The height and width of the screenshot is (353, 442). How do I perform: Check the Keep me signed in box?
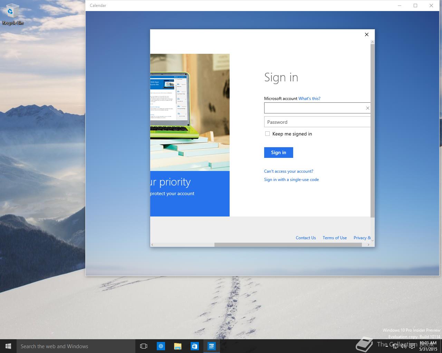267,134
